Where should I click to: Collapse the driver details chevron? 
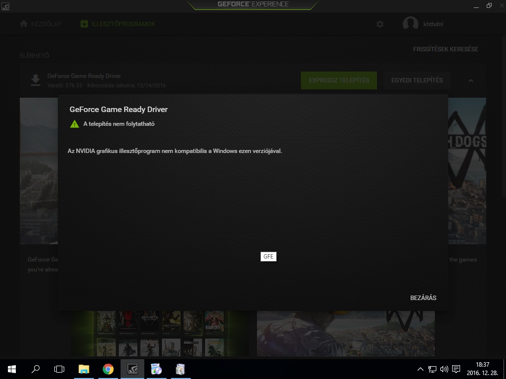click(x=471, y=80)
